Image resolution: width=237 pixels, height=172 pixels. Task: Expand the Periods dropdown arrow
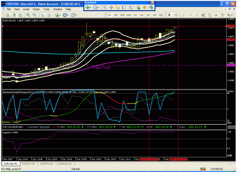(68, 15)
